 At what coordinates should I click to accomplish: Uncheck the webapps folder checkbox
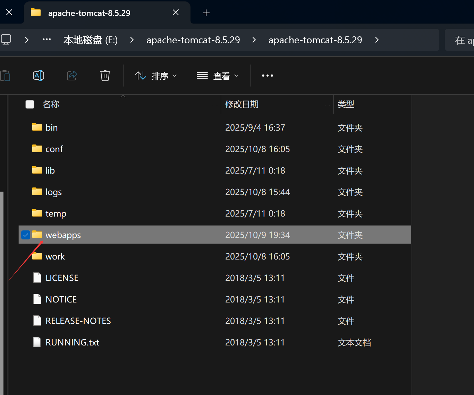pos(26,235)
